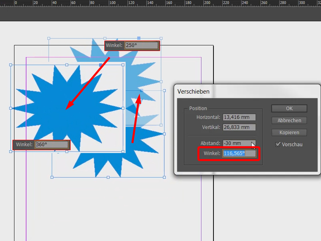
Task: Click the highlighted Winkel field showing 116,565°
Action: coord(239,154)
